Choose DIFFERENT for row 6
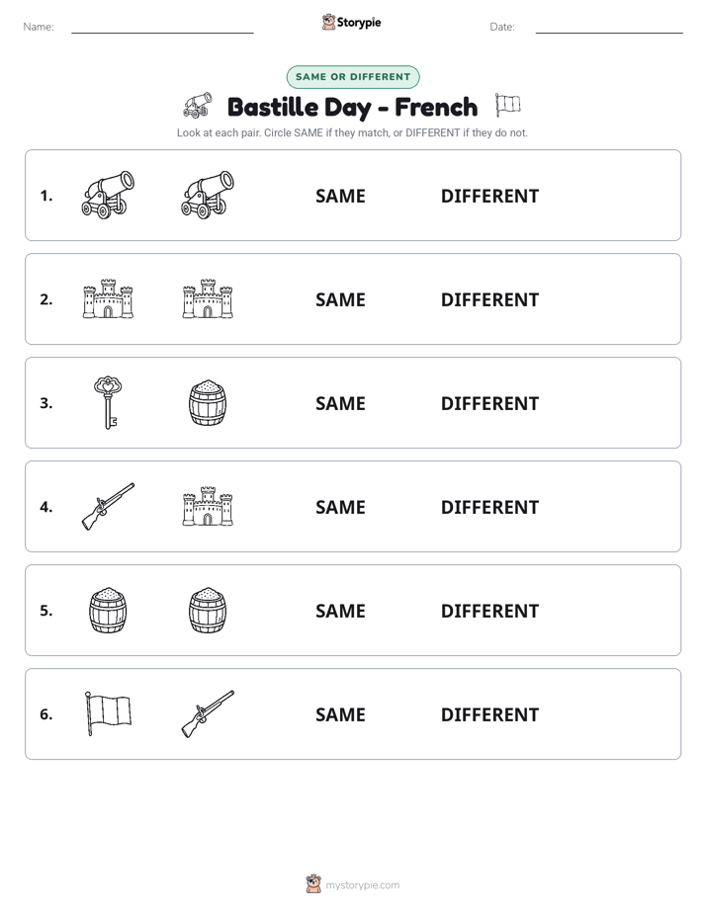The image size is (706, 913). tap(489, 714)
